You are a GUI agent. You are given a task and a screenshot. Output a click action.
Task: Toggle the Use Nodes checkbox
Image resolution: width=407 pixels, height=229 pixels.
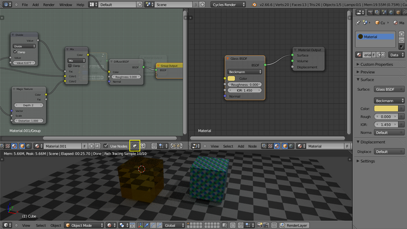coord(106,146)
